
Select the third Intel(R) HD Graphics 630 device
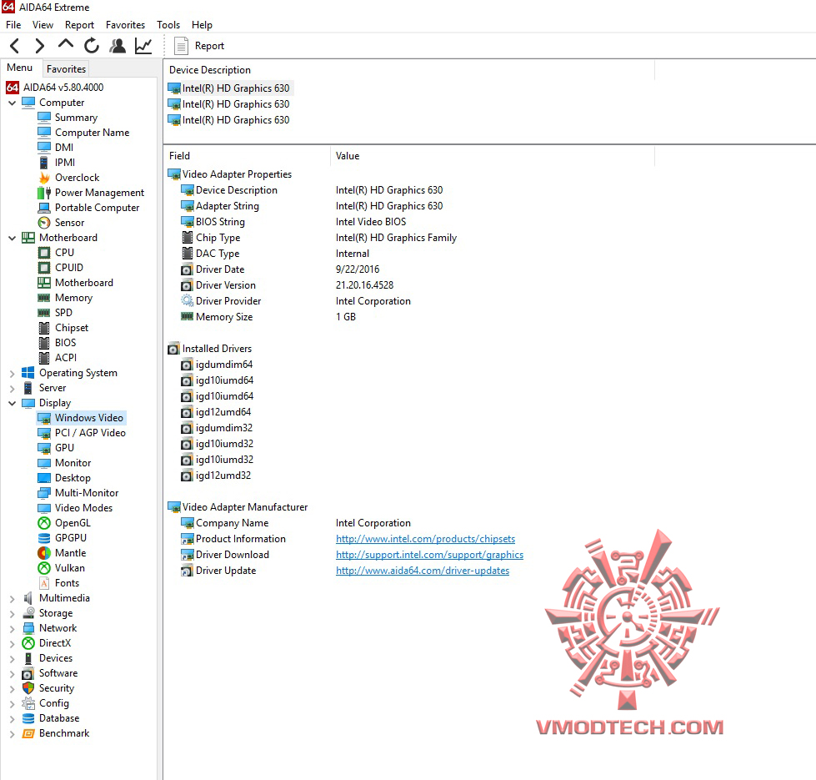[x=229, y=120]
